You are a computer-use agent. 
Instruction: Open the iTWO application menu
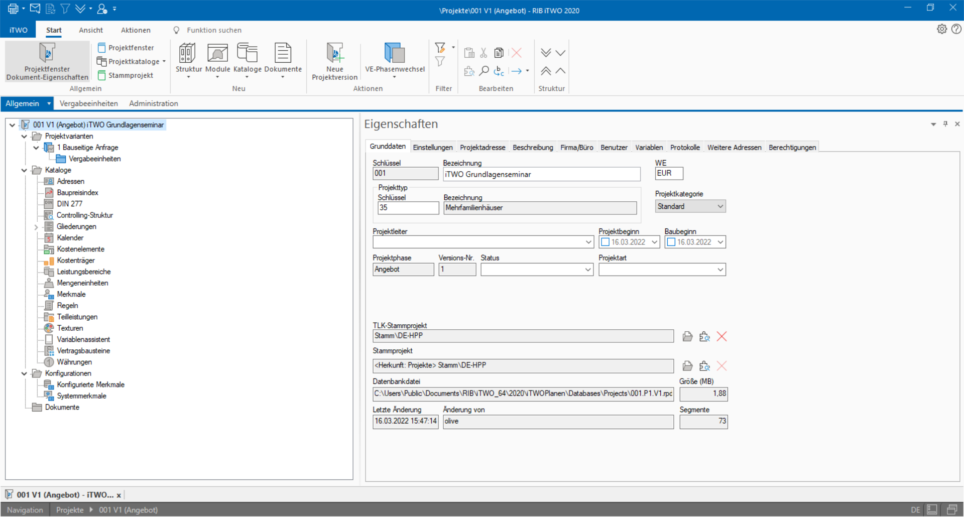point(19,30)
